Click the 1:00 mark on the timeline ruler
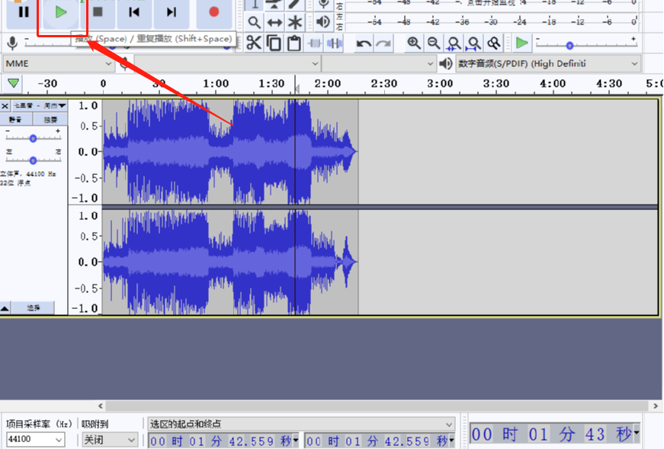This screenshot has height=449, width=664. (x=216, y=84)
